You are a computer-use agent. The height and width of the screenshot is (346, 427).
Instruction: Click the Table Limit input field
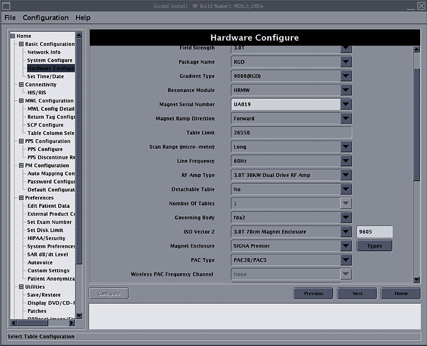coord(291,132)
